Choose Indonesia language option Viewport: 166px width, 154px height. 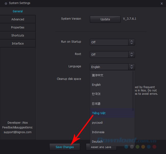pos(112,132)
